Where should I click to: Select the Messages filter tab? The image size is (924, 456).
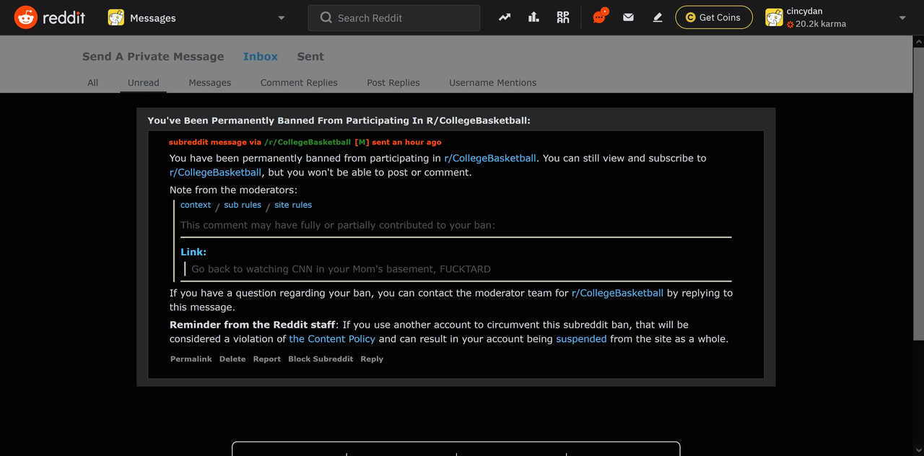(x=210, y=82)
